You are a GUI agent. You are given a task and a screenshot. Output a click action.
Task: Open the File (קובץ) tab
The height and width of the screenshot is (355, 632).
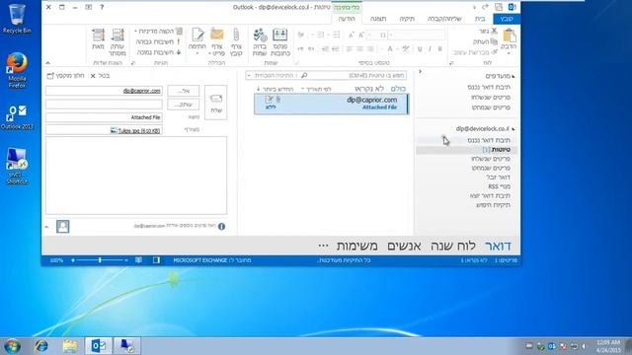coord(507,19)
